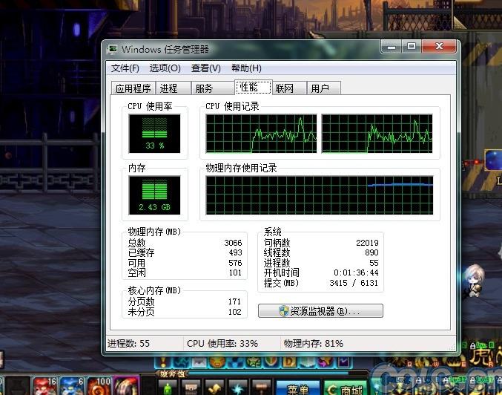Open the 查看(V) menu
The image size is (502, 395).
[x=206, y=68]
